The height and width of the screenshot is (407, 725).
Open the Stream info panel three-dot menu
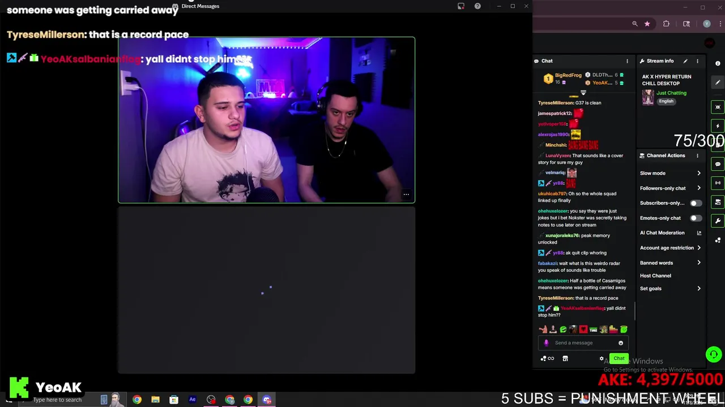pyautogui.click(x=697, y=61)
